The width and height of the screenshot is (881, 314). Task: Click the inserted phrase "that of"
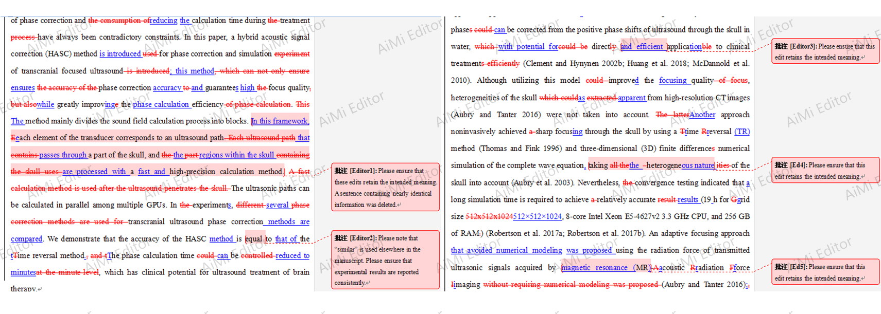coord(286,239)
